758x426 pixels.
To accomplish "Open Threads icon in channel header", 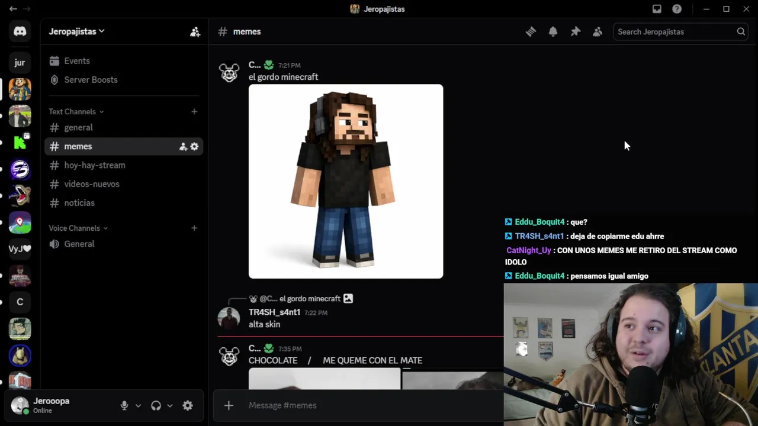I will click(x=531, y=32).
